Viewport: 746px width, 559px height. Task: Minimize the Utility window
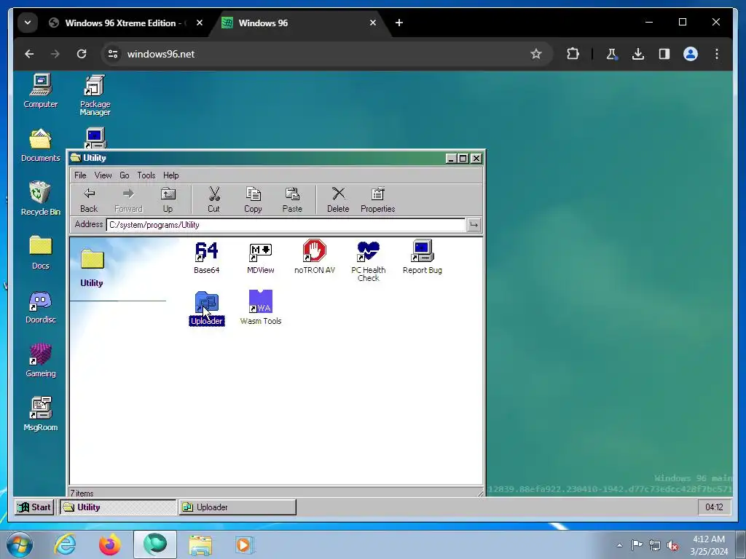pyautogui.click(x=451, y=158)
